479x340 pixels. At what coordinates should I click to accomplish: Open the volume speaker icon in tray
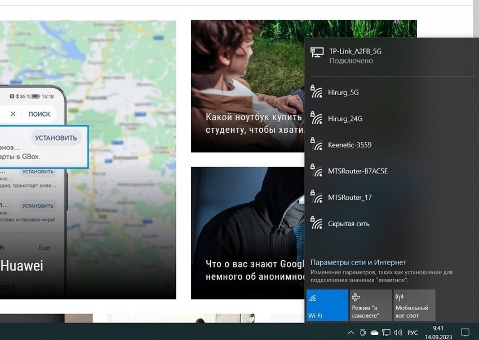[398, 332]
